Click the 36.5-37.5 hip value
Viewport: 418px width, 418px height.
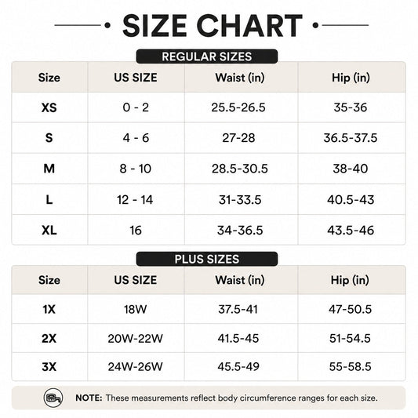351,138
